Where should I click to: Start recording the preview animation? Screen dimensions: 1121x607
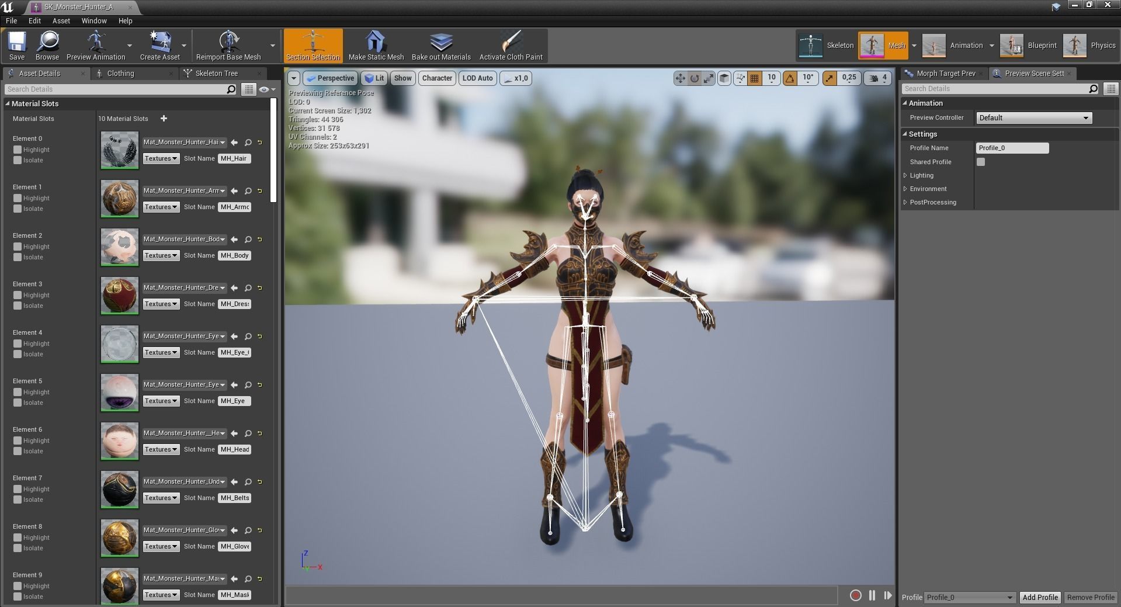coord(855,595)
